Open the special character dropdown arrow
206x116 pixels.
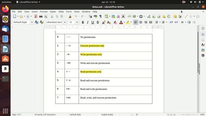point(144,16)
